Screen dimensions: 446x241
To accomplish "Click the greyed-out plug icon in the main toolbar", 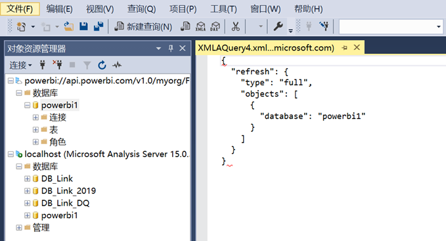I will (309, 26).
